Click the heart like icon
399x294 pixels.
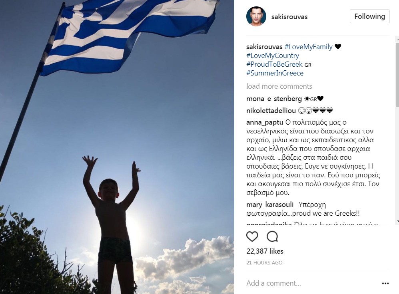click(x=252, y=236)
